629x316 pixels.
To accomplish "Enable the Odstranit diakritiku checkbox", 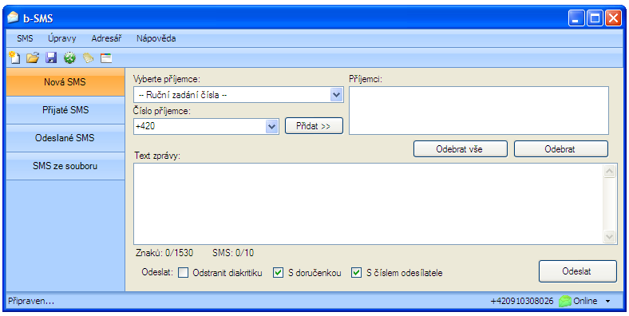I will [183, 273].
